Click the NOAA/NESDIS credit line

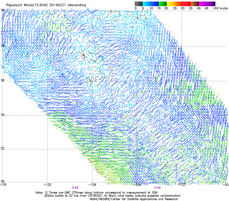tap(134, 199)
